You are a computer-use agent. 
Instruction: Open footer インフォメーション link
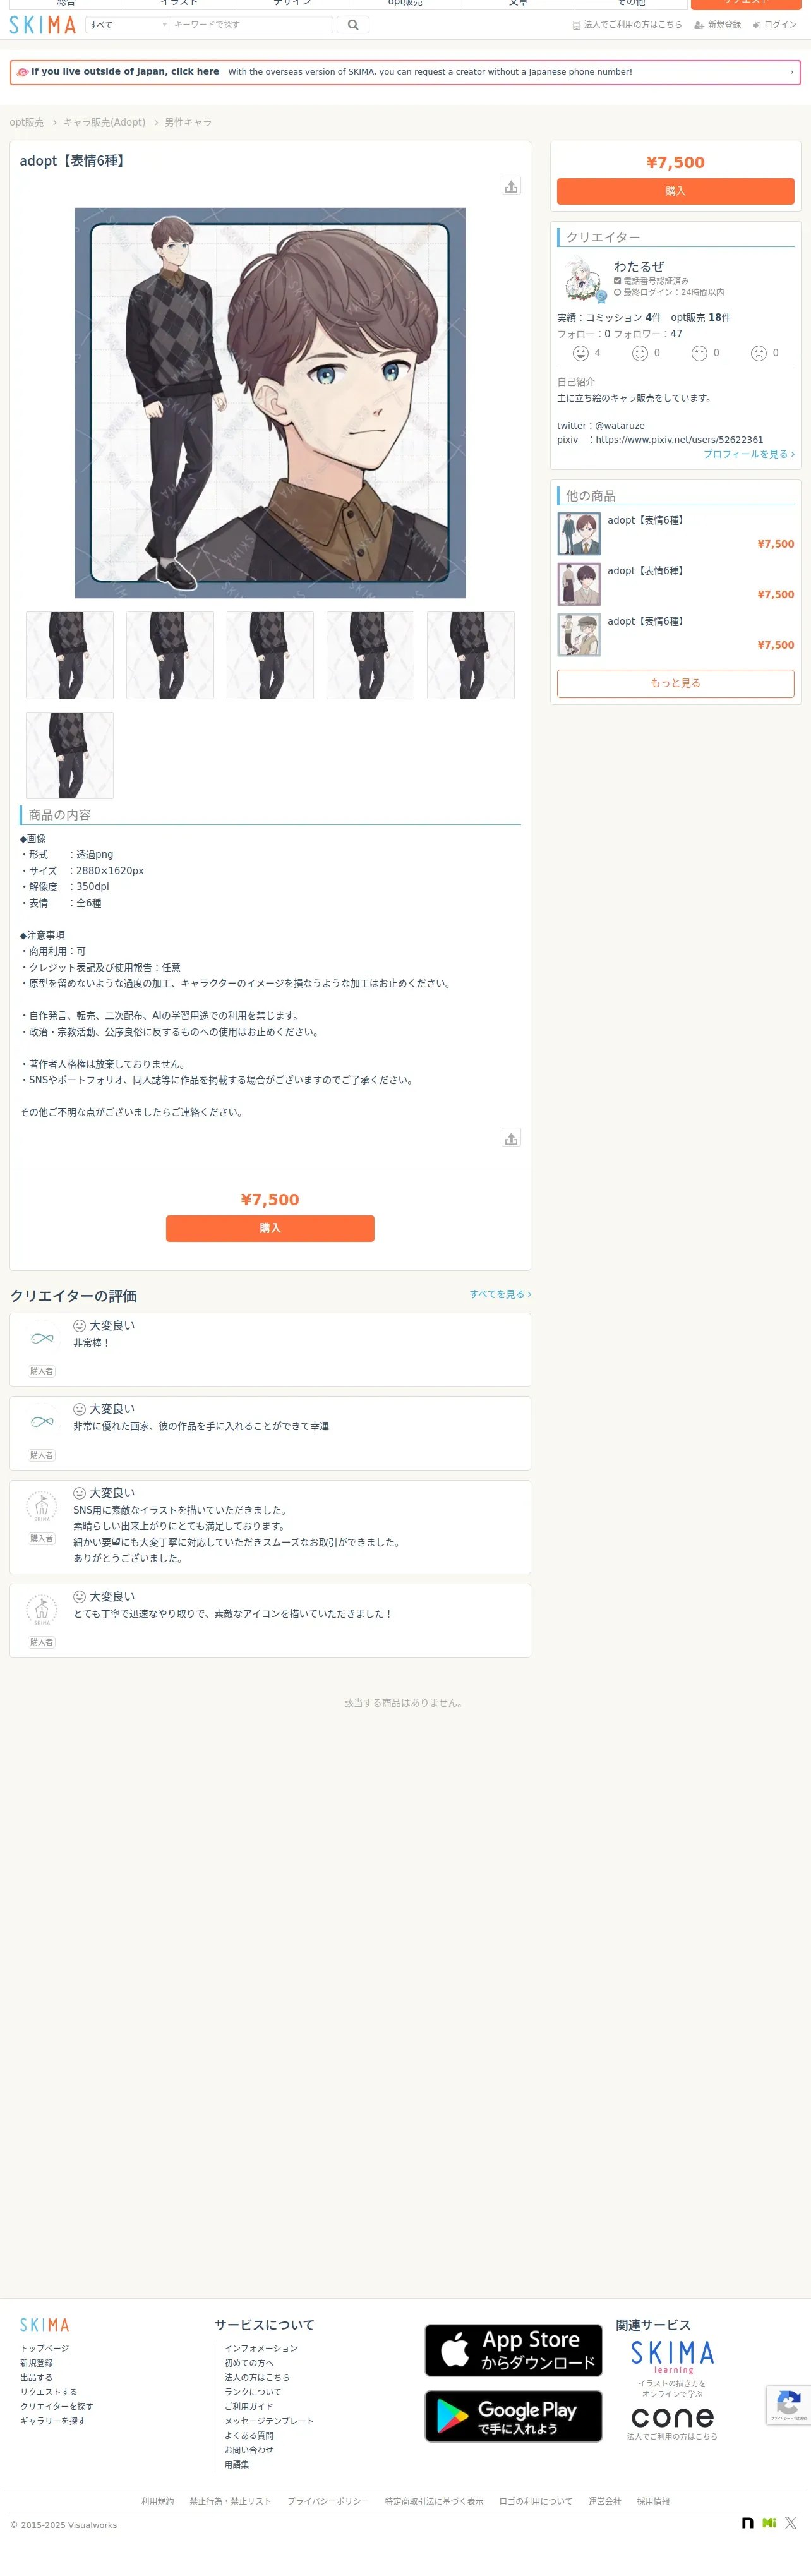pos(261,2348)
